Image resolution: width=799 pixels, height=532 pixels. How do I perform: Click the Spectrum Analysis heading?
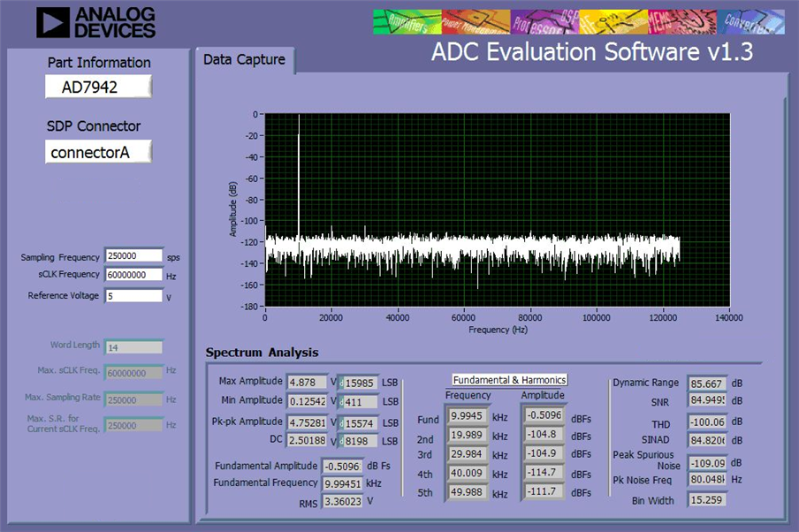click(262, 353)
